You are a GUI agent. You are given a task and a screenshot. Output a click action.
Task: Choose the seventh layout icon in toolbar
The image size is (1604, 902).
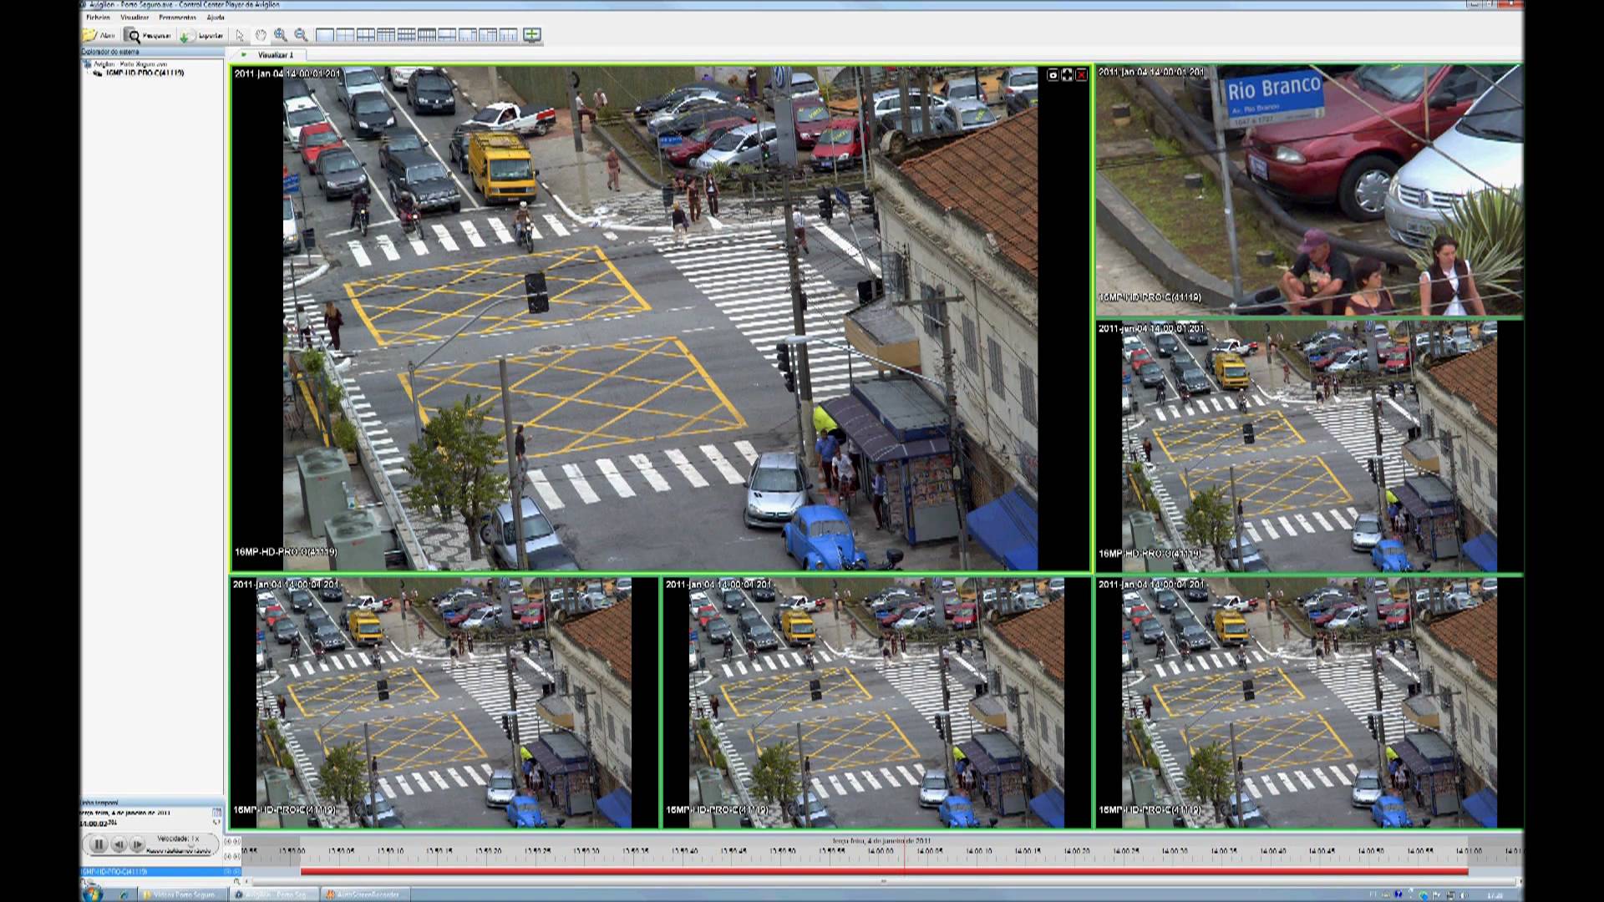pos(447,35)
